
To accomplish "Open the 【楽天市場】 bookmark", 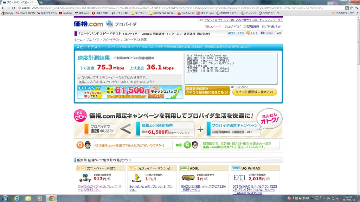I will click(x=100, y=13).
